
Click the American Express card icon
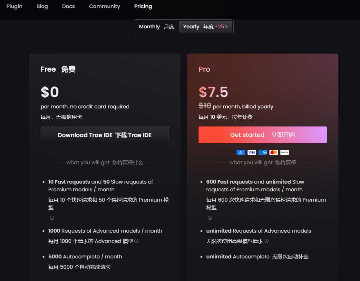click(263, 152)
